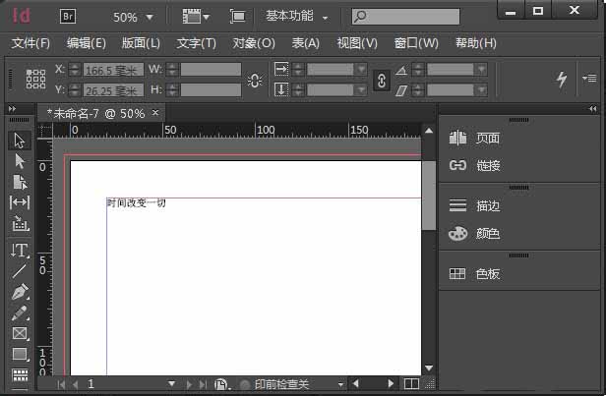Click the scale X percentage icon
606x396 pixels.
281,69
